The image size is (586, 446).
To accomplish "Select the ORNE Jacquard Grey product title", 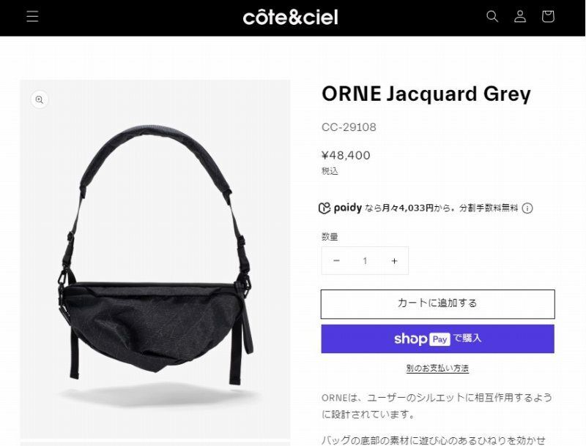I will 426,94.
